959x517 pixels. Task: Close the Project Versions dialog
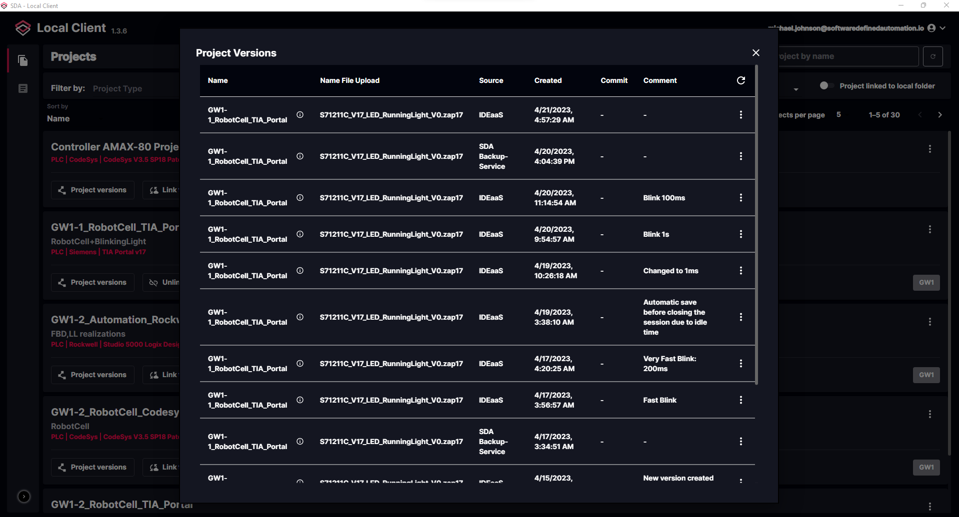755,53
